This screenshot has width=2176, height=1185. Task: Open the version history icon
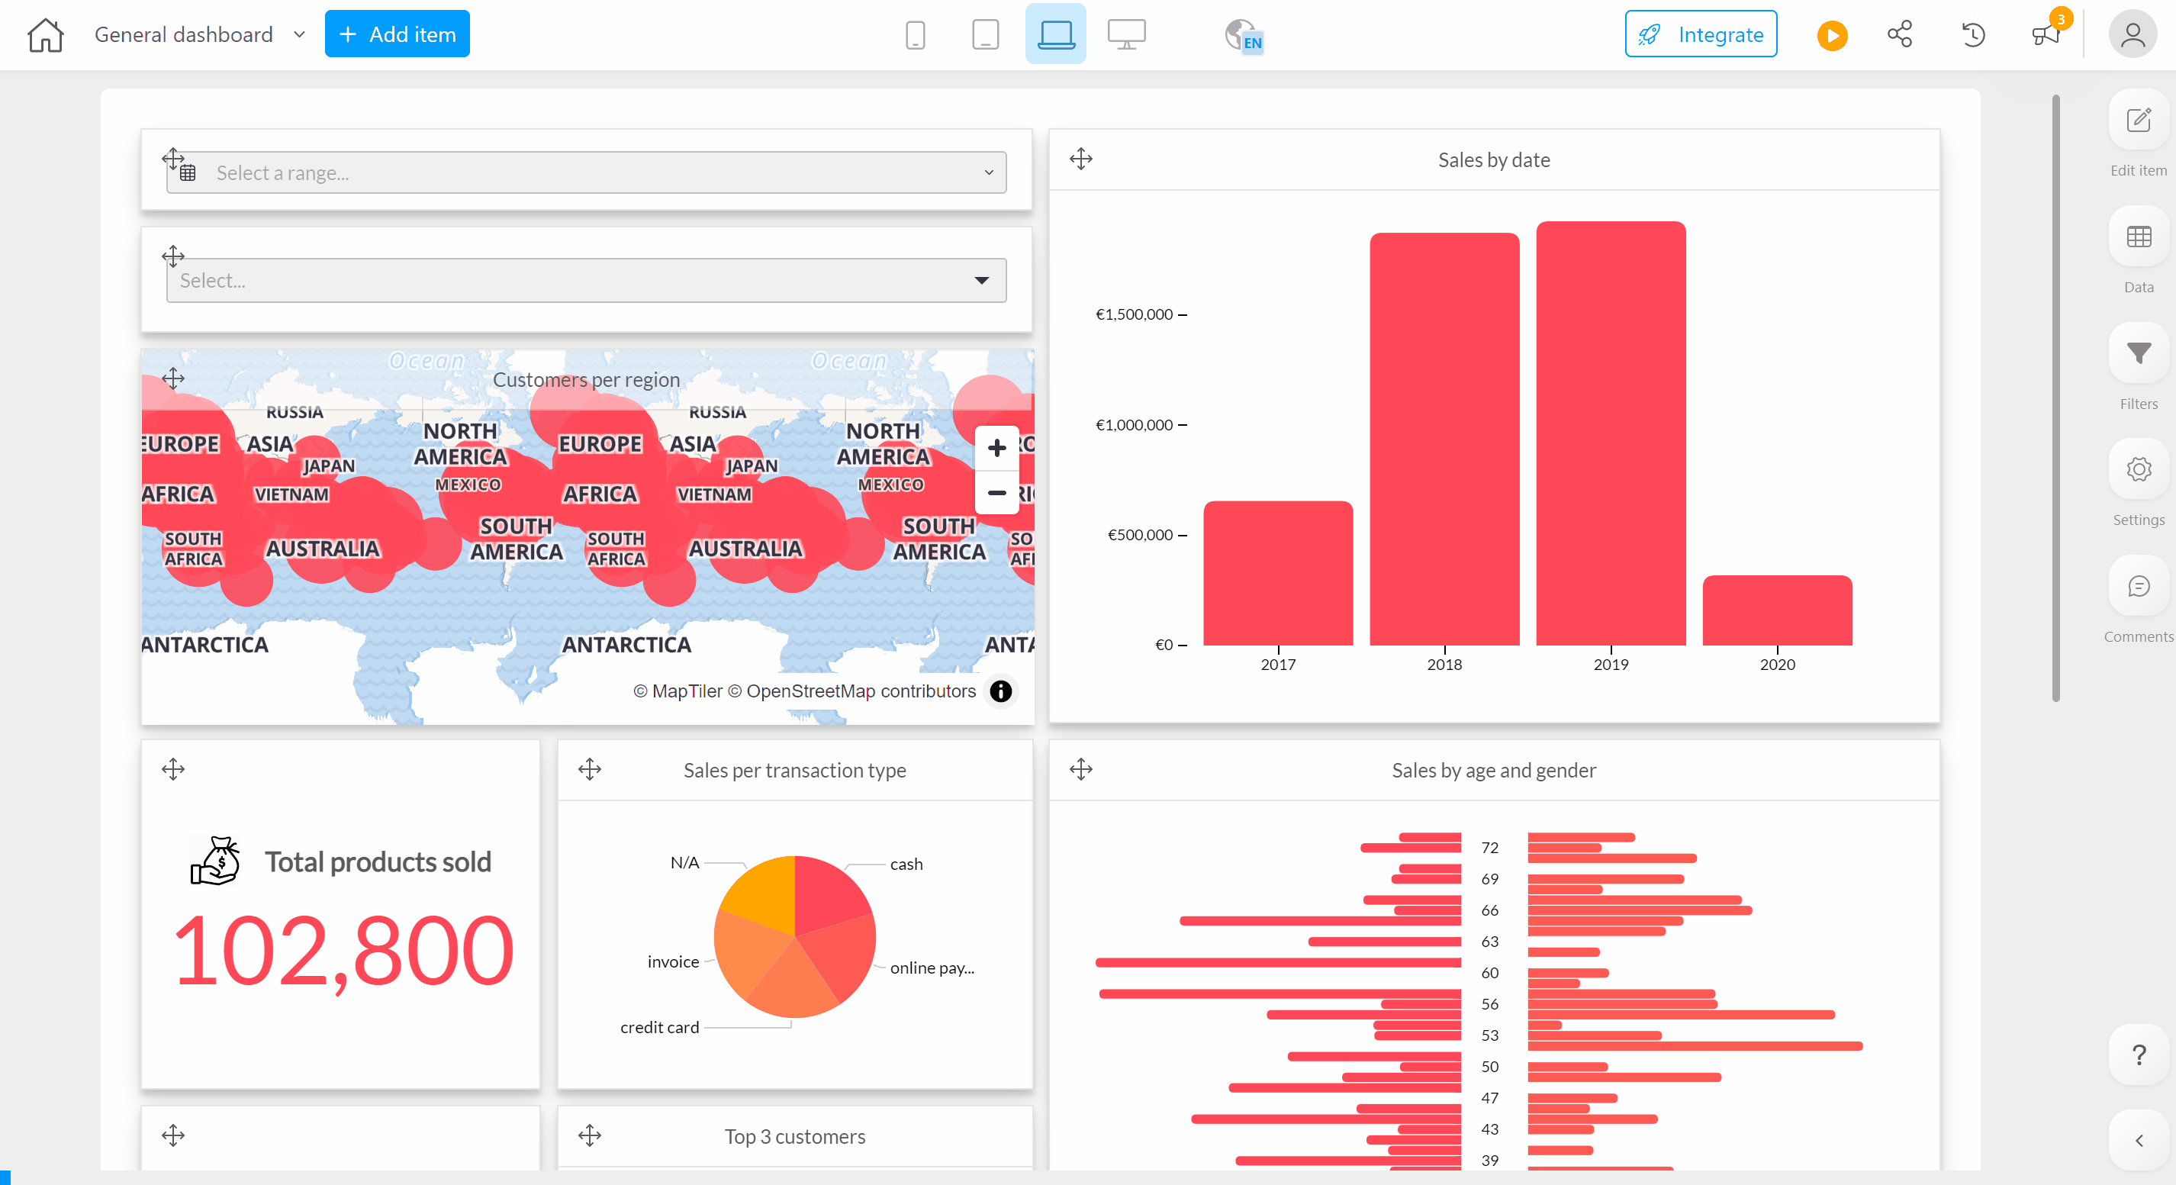(x=1973, y=34)
